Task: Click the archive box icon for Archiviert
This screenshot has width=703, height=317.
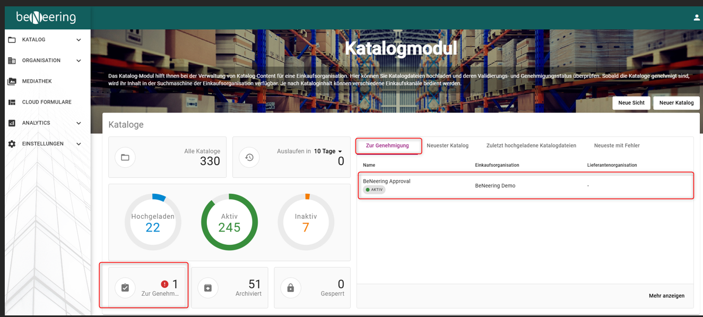Action: 208,288
